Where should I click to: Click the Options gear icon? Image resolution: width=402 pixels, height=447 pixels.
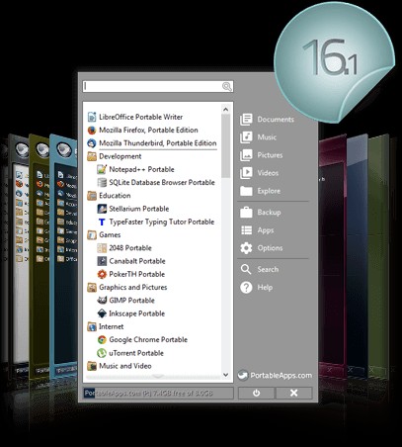(x=246, y=248)
